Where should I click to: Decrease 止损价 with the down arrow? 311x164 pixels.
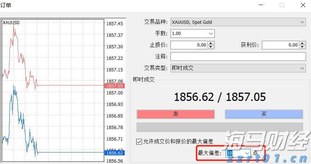[x=211, y=47]
